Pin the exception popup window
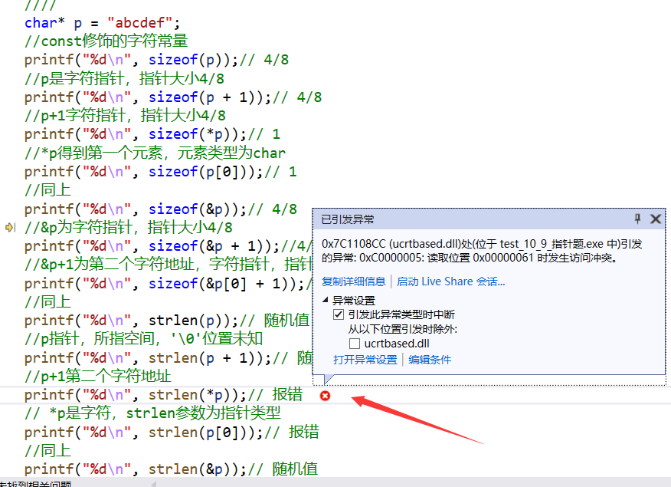Viewport: 671px width, 487px height. 637,219
